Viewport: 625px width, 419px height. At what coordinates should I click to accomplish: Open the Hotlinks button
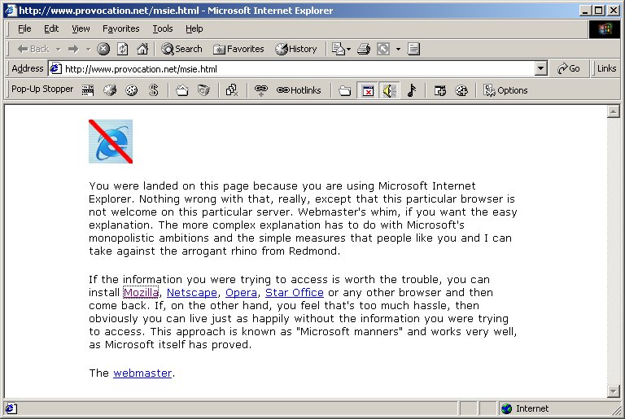point(299,90)
